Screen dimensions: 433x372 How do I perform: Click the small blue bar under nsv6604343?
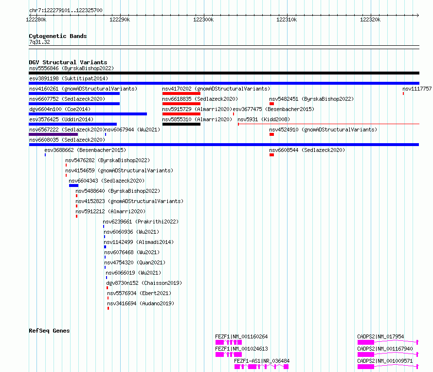[74, 186]
